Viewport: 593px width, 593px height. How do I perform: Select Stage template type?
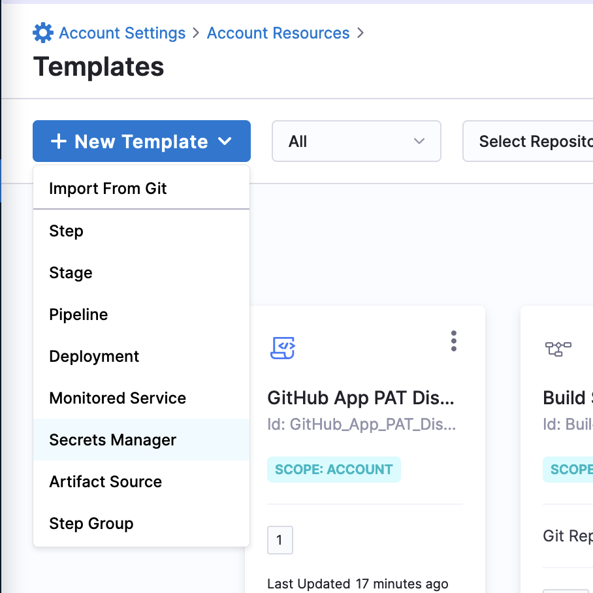[x=71, y=273]
